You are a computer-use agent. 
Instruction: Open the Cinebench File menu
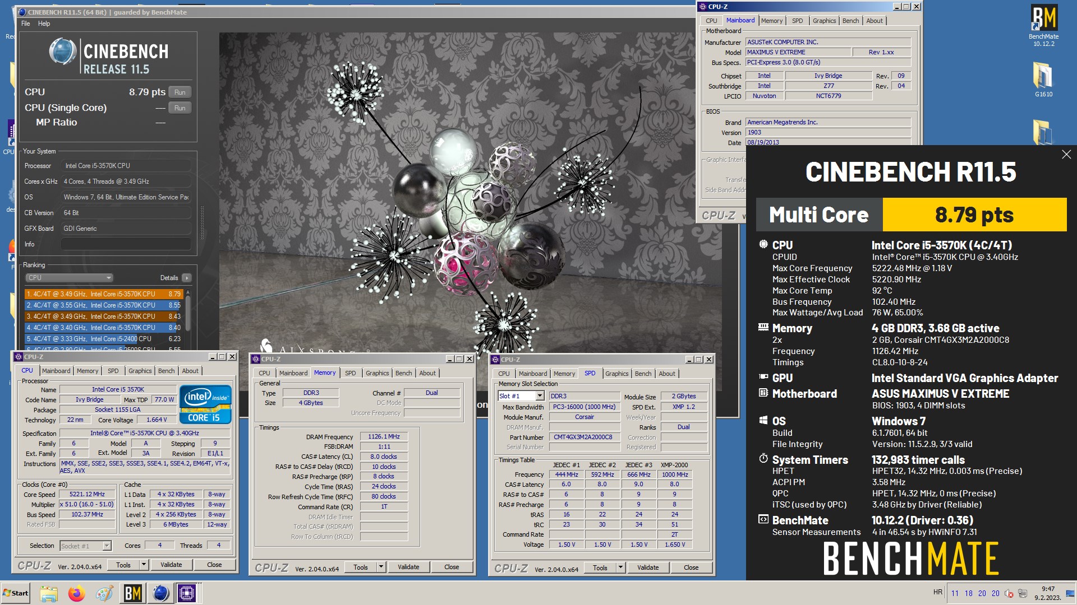pyautogui.click(x=26, y=24)
